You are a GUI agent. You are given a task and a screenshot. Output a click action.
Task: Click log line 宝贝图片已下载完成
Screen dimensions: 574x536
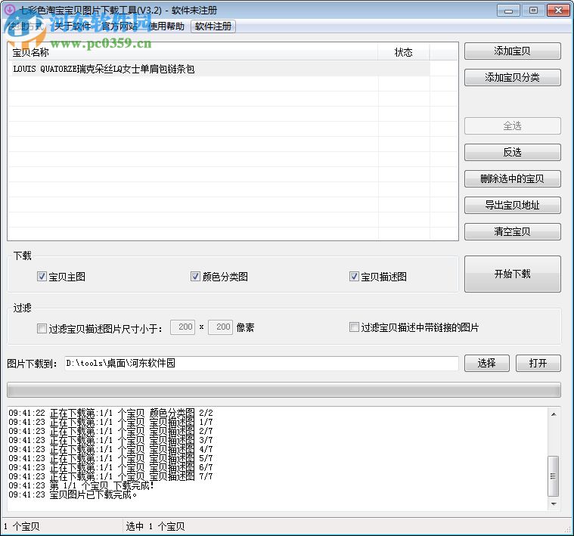pos(73,495)
